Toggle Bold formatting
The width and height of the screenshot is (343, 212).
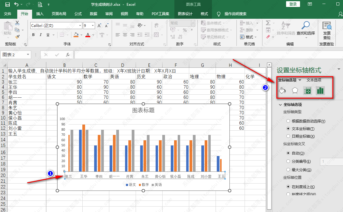(33, 35)
